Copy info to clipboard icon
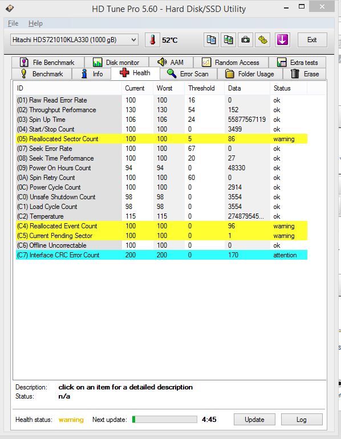 [x=211, y=40]
